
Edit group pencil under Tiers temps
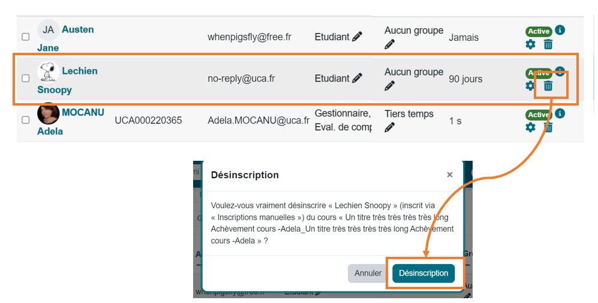[390, 127]
